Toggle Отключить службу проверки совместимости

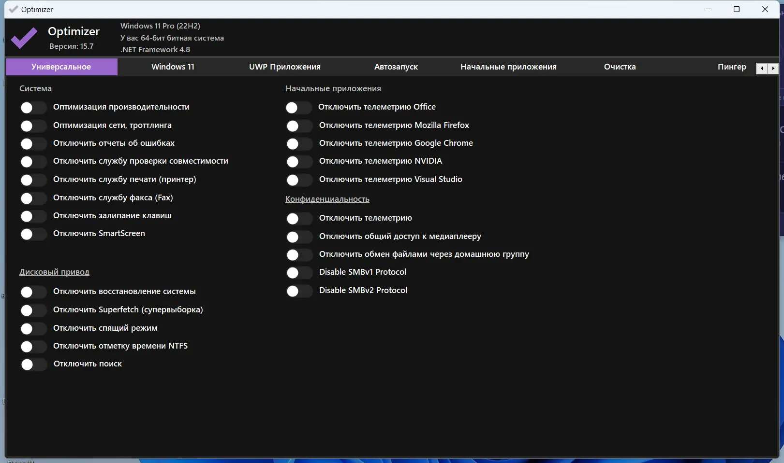33,161
